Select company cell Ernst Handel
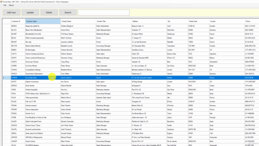Screen dimensions: 259x146 point(43,86)
